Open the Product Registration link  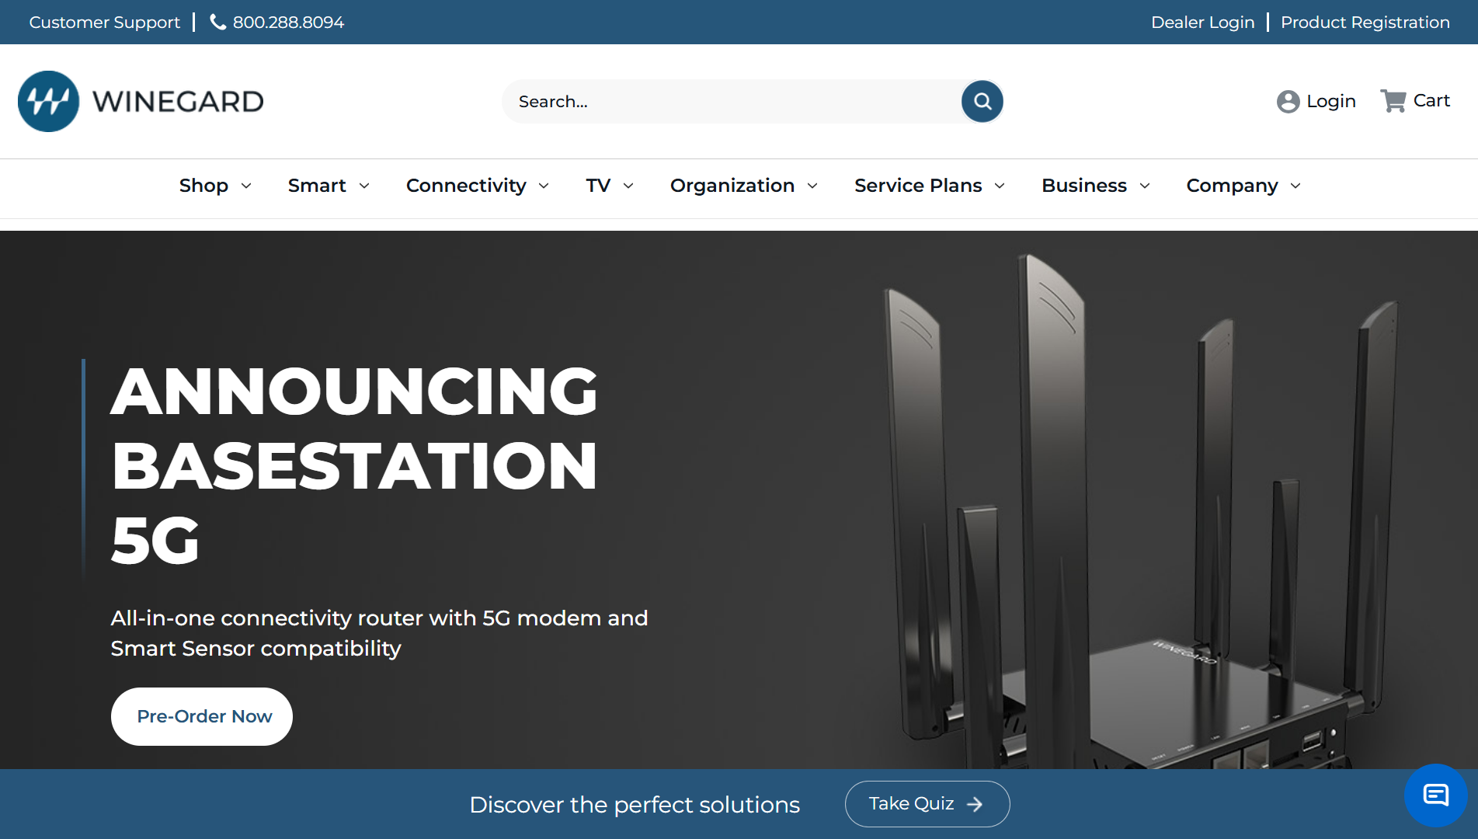(x=1365, y=23)
